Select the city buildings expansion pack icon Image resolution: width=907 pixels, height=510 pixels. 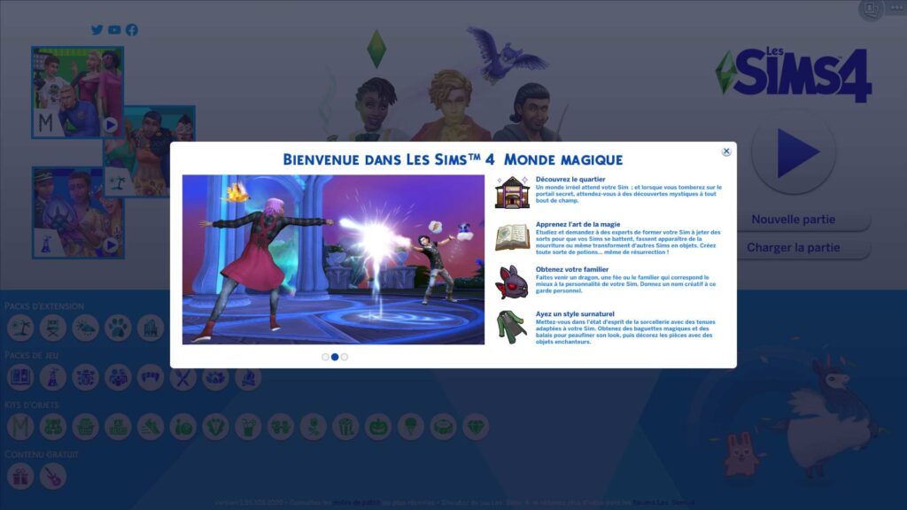pyautogui.click(x=151, y=328)
